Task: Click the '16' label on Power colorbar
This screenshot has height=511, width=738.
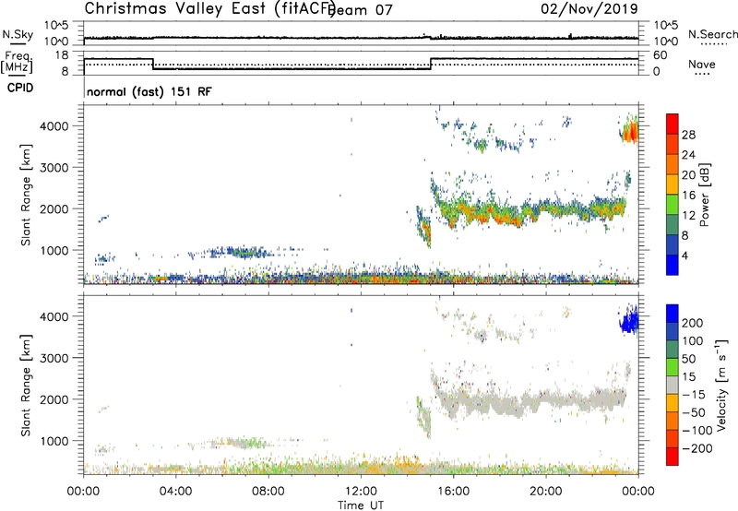Action: [688, 196]
